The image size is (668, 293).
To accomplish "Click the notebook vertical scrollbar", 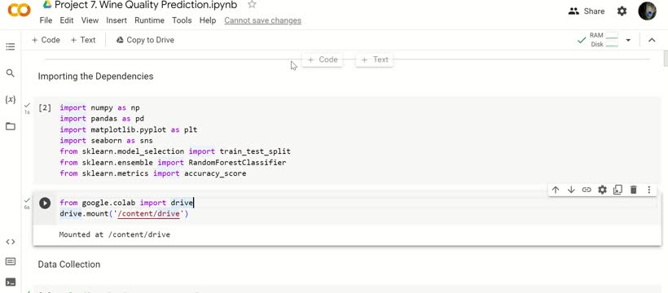I will (x=665, y=59).
